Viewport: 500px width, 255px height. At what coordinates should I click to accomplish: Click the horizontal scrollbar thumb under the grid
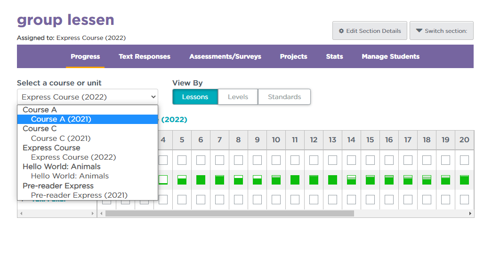pos(229,213)
